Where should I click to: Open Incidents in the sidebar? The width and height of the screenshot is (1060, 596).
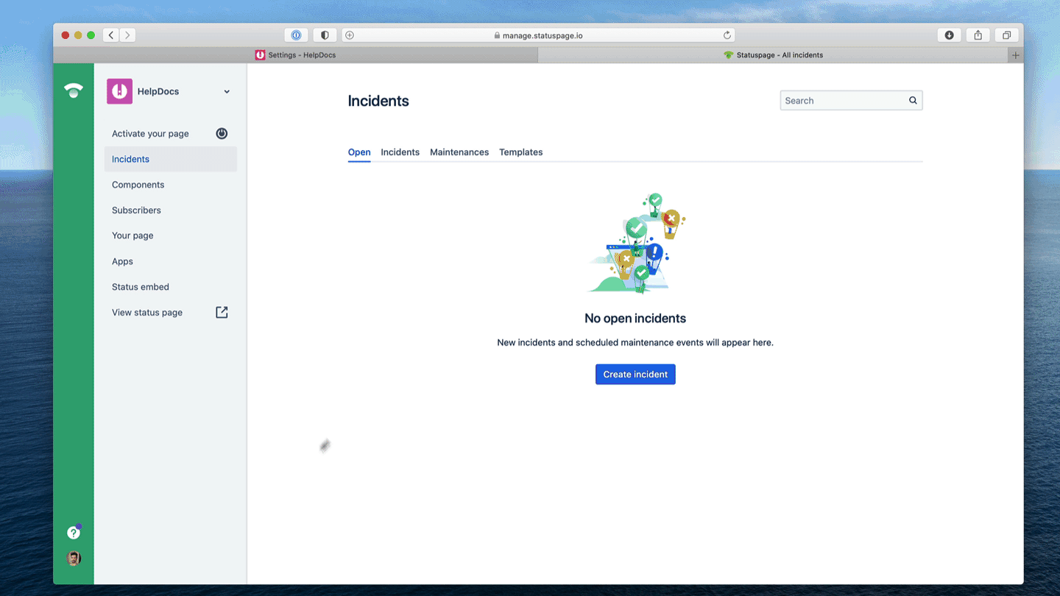(170, 159)
